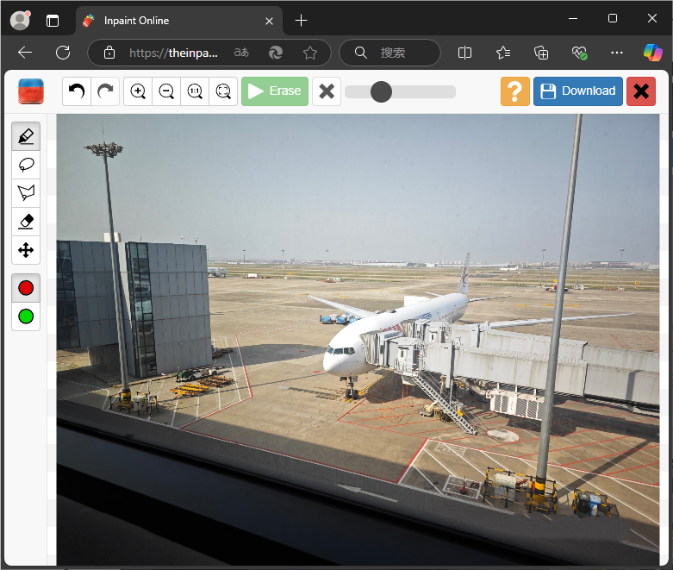Reset zoom to 1:1 scale
Image resolution: width=673 pixels, height=570 pixels.
coord(195,91)
